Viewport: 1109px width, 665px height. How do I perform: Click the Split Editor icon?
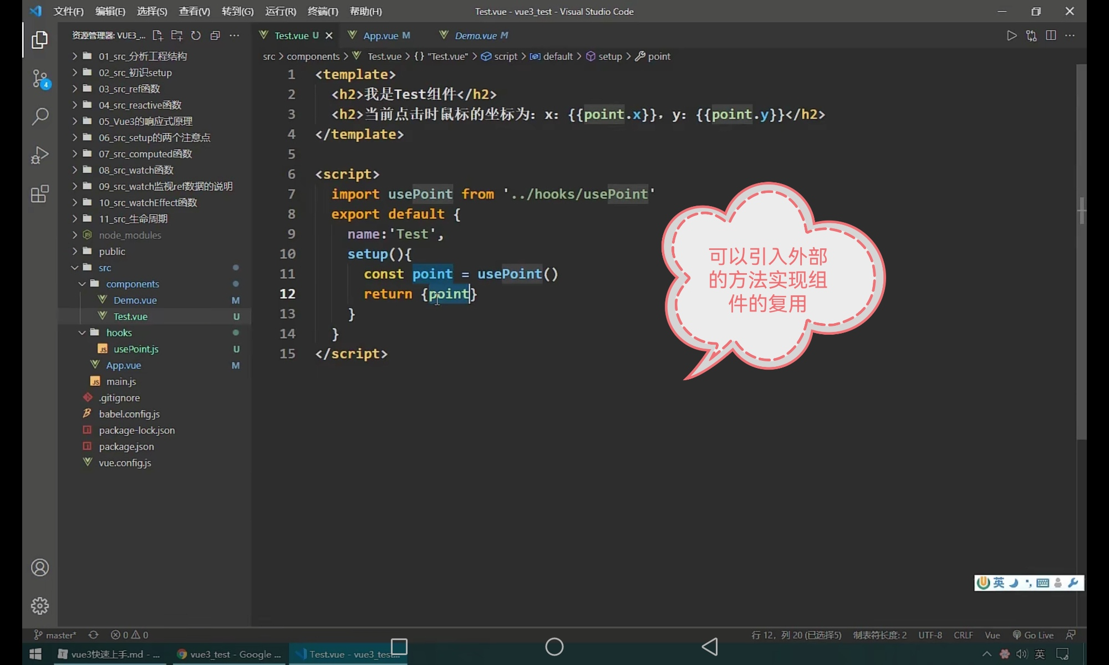[1051, 35]
